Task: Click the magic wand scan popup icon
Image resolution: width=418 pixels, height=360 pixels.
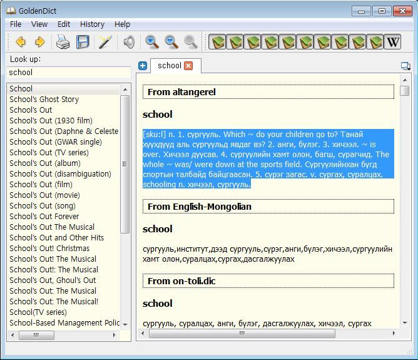Action: [106, 42]
